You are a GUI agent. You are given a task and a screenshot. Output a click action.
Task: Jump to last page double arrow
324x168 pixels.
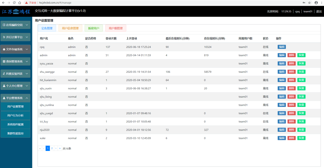click(x=60, y=149)
